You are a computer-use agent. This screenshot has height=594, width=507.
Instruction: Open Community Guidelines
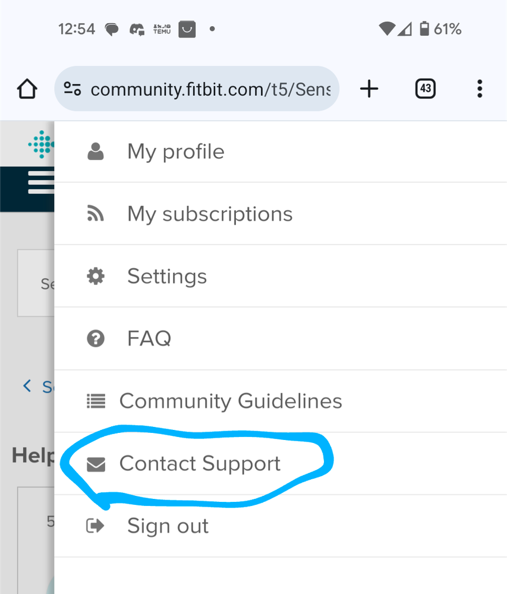click(x=281, y=401)
